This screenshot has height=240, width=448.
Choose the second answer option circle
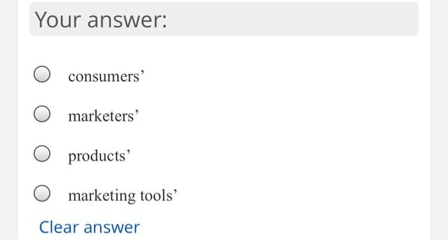click(42, 114)
